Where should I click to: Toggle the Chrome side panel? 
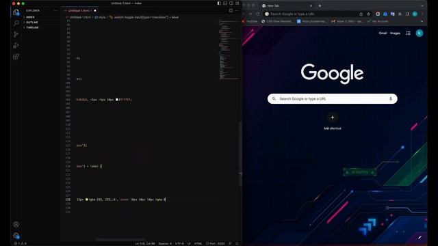tap(407, 14)
